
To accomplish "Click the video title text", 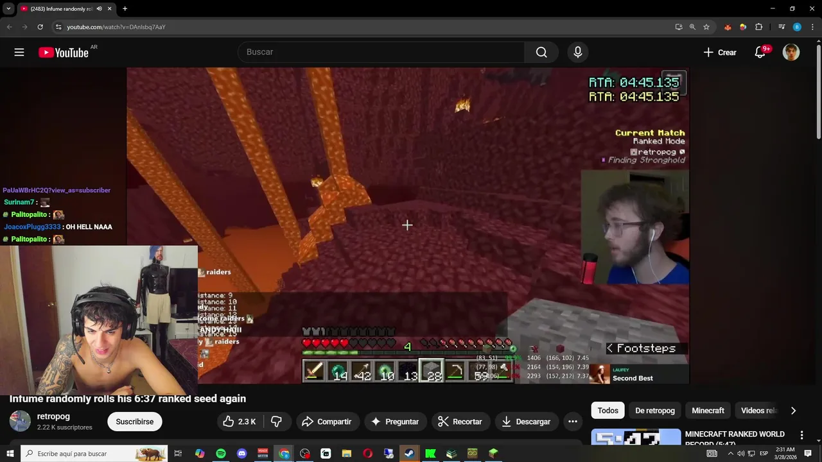I will [x=128, y=398].
